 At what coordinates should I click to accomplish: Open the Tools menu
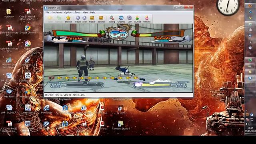(x=78, y=12)
